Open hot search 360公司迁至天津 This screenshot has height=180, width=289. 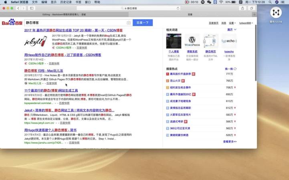point(180,128)
